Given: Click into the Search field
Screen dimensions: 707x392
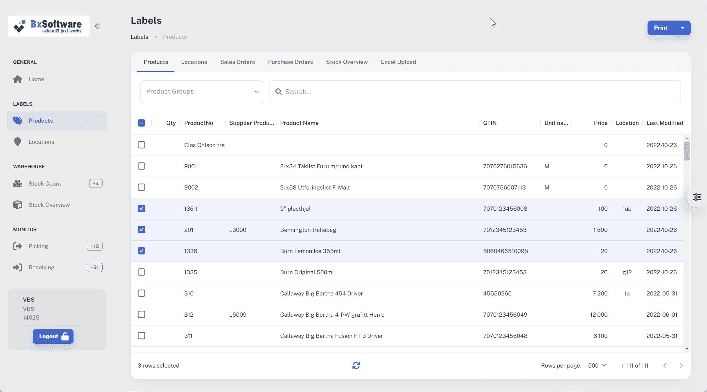Looking at the screenshot, I should point(475,92).
